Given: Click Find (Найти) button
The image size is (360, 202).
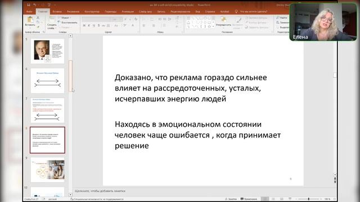Looking at the screenshot, I should (282, 17).
